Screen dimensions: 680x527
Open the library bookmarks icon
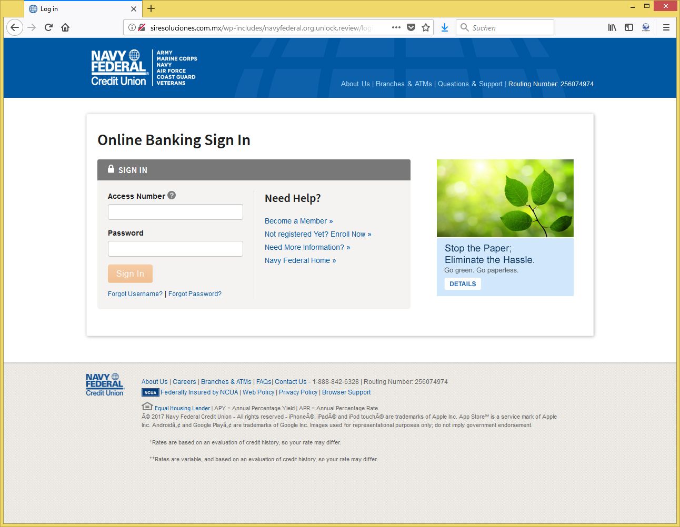[612, 27]
